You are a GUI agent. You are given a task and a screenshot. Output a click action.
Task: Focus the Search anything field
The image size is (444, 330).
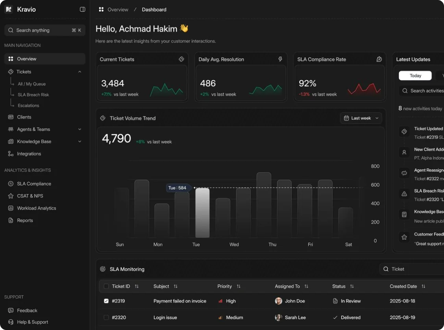pyautogui.click(x=45, y=30)
